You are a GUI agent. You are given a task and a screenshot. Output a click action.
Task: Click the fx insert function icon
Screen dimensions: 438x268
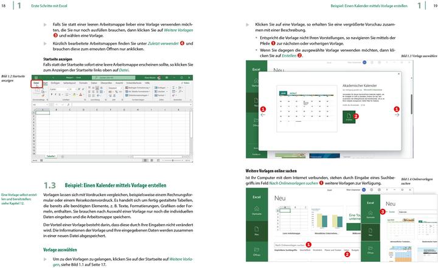[x=68, y=105]
